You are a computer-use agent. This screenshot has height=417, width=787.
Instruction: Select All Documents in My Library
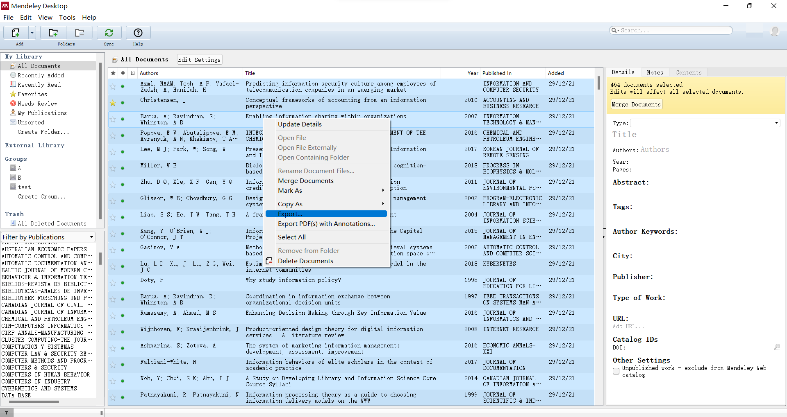click(x=39, y=66)
